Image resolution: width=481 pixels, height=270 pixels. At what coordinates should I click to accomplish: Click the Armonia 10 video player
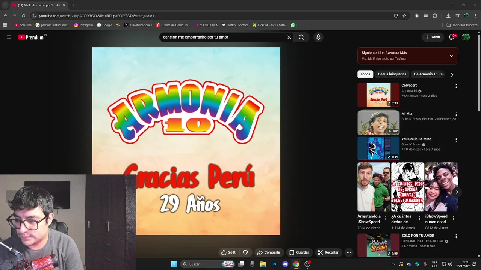pos(186,141)
